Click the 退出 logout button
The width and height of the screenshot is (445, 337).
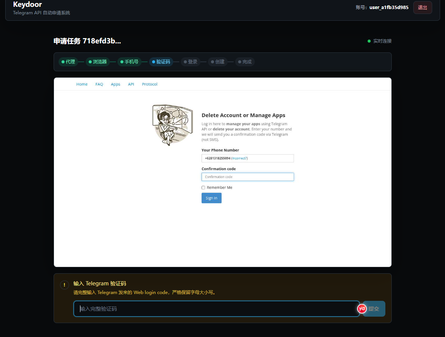[422, 8]
